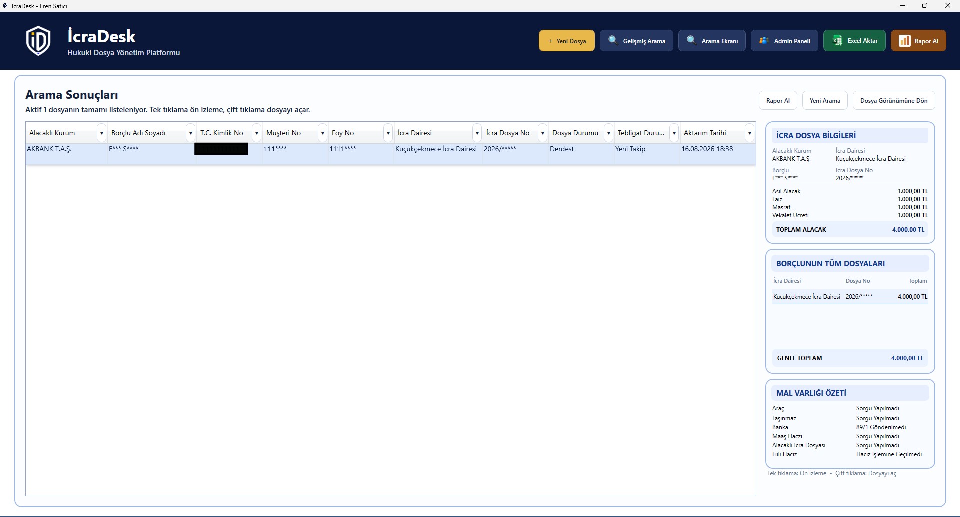960x517 pixels.
Task: Open the Arama Ekranı search screen
Action: 712,41
